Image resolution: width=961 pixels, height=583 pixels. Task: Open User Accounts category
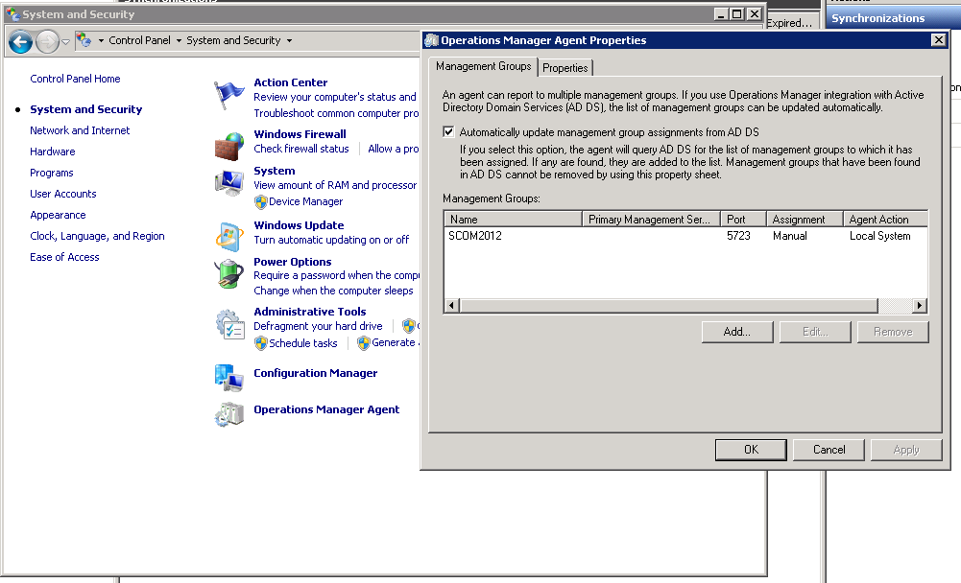point(63,194)
